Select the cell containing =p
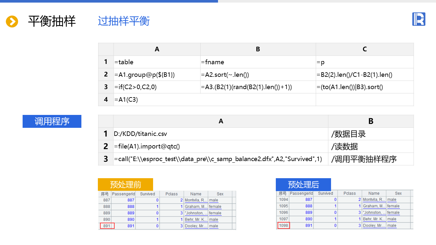436x245 pixels. tap(365, 62)
